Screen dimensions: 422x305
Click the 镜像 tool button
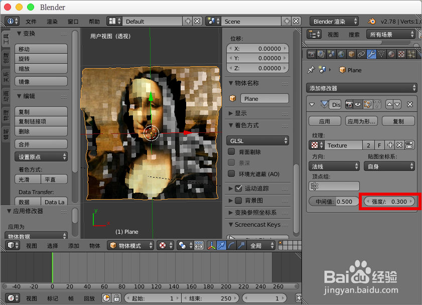pyautogui.click(x=41, y=81)
